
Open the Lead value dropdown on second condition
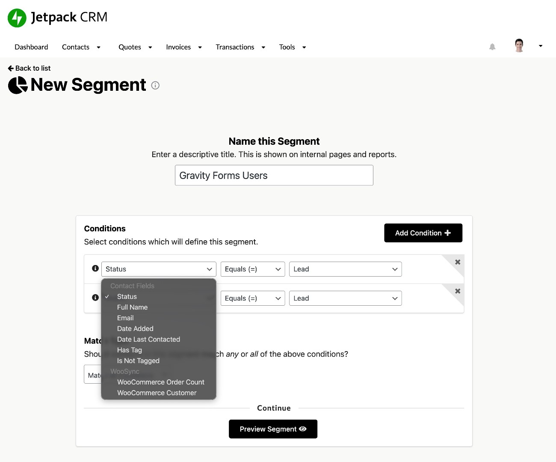point(345,298)
